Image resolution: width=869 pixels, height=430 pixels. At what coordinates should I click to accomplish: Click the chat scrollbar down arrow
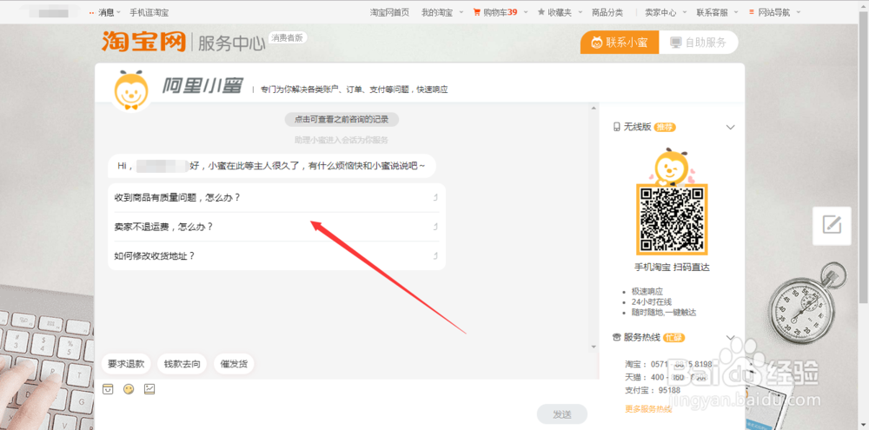[x=594, y=347]
